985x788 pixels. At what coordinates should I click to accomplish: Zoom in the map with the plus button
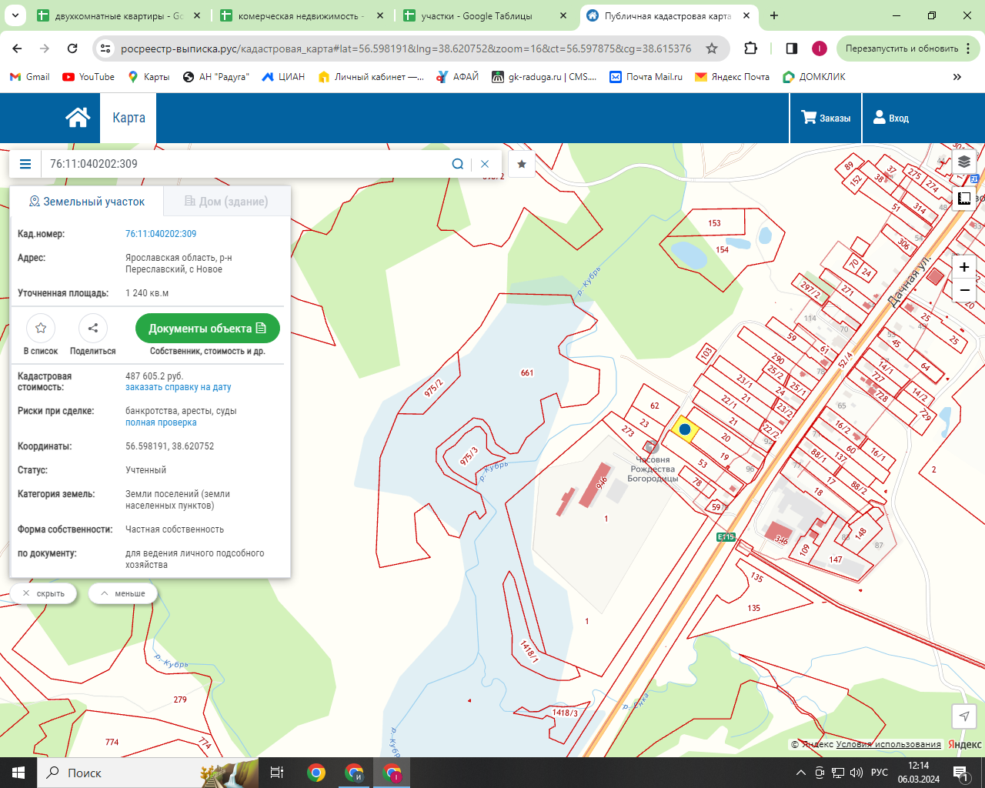click(964, 267)
